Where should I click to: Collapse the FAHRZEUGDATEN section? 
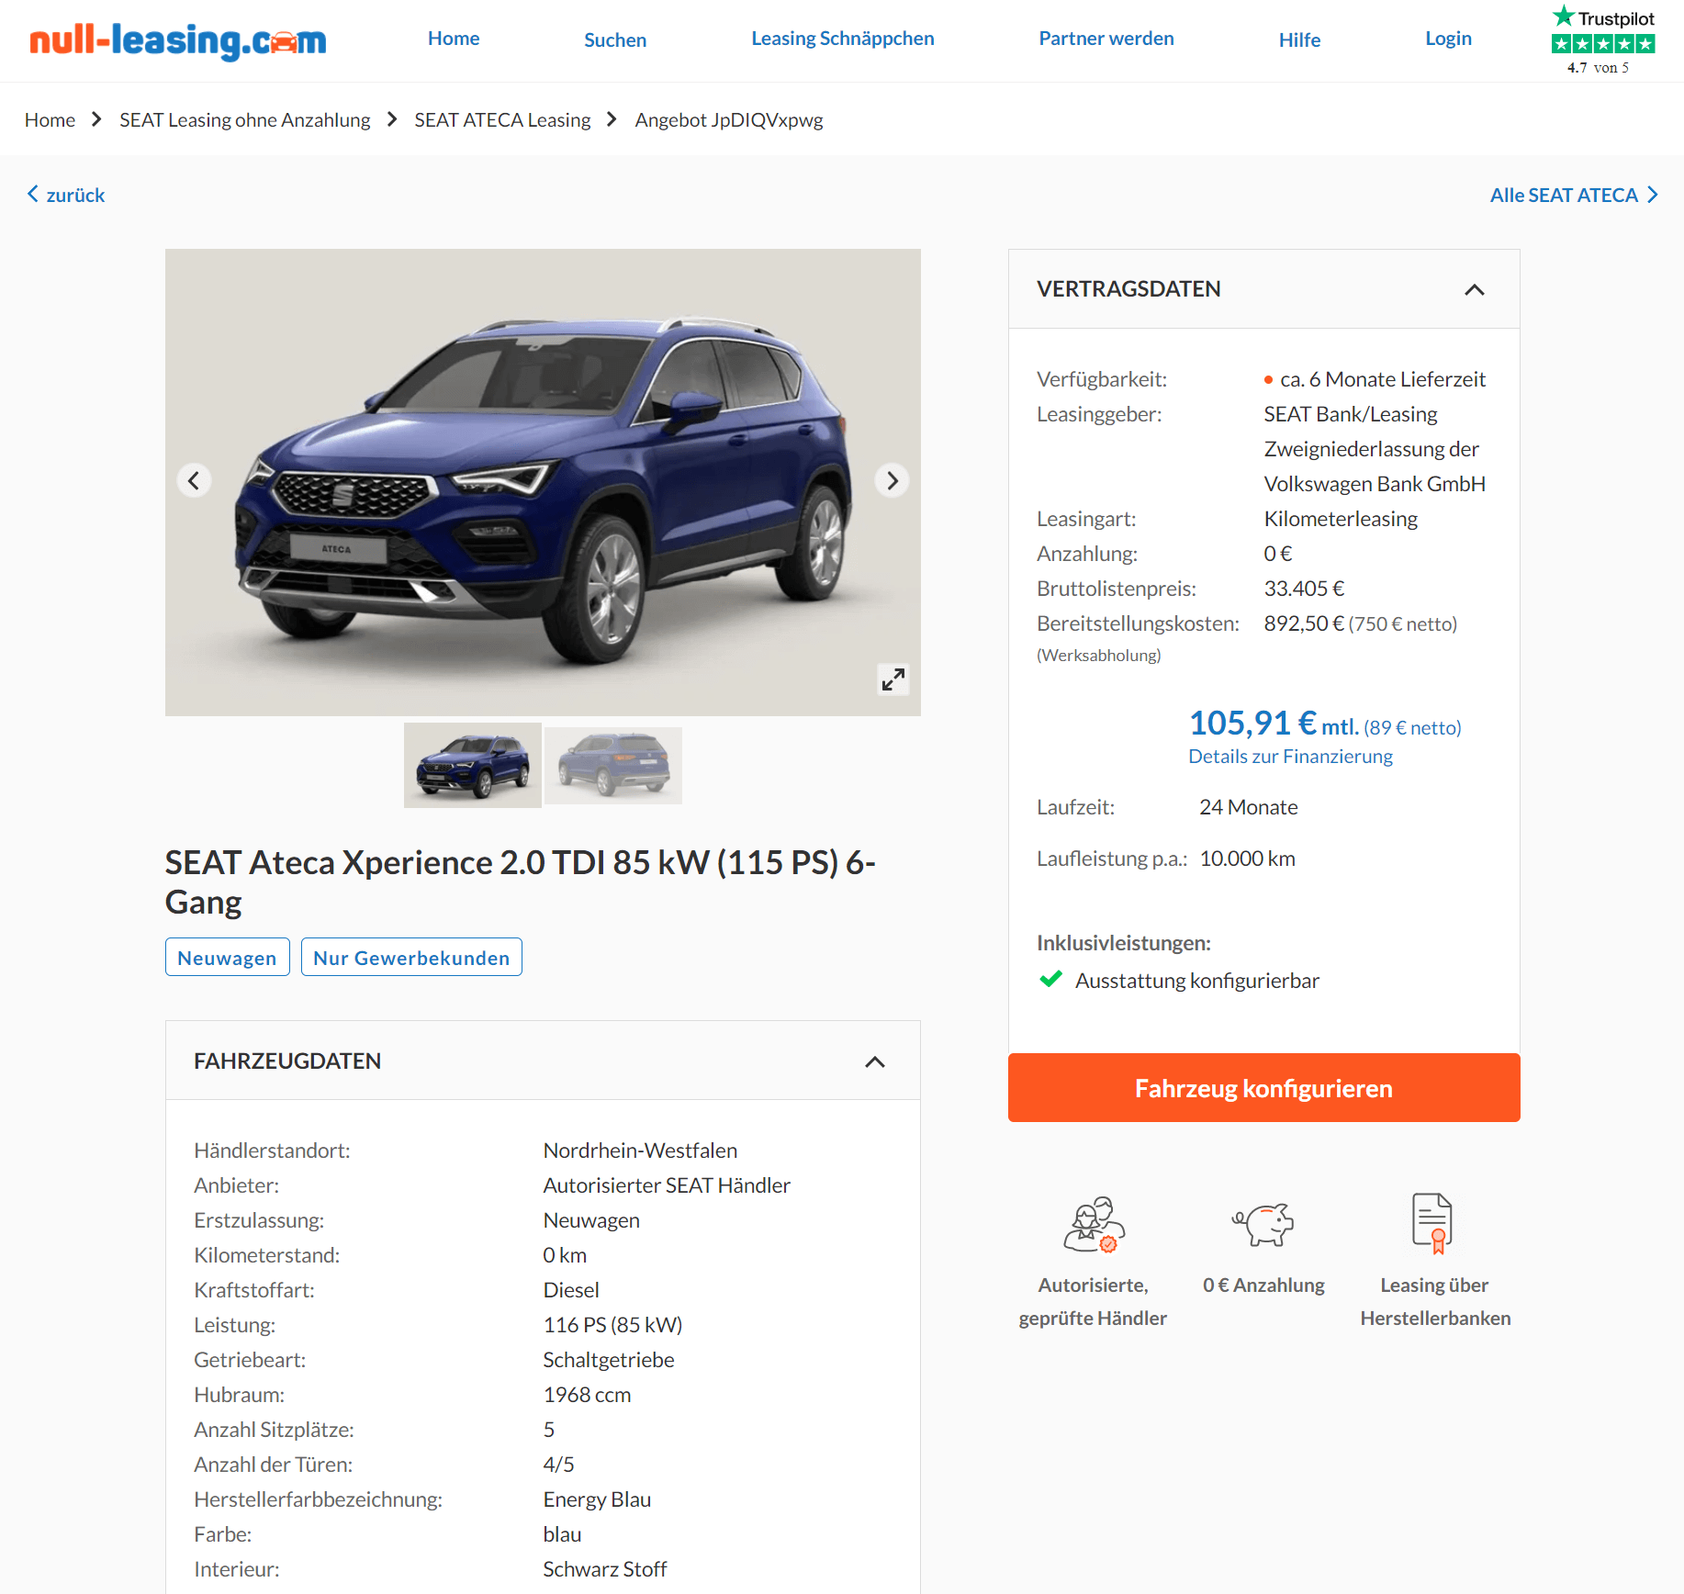pyautogui.click(x=875, y=1061)
